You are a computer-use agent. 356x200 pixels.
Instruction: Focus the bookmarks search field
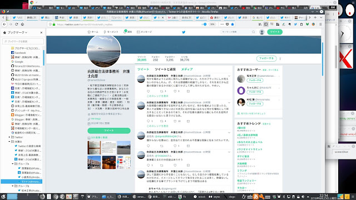tap(23, 42)
